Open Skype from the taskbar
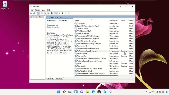The height and width of the screenshot is (95, 169). pos(105,92)
